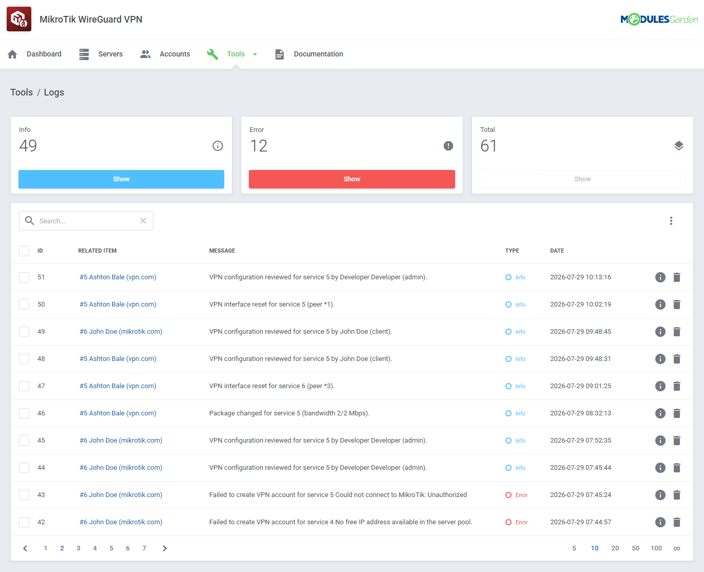This screenshot has height=572, width=704.
Task: View details of log entry 45
Action: click(660, 441)
